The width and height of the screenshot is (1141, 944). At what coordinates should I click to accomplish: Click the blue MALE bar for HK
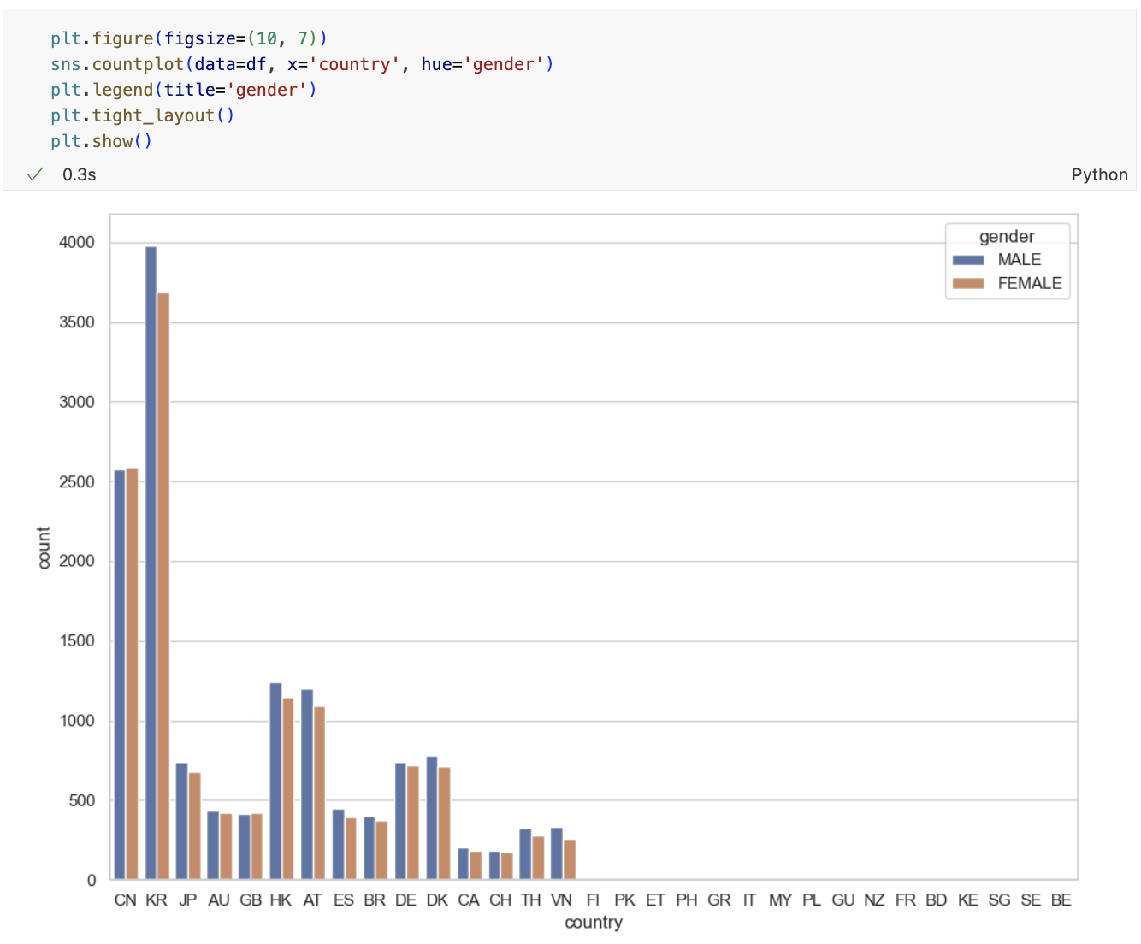click(275, 782)
